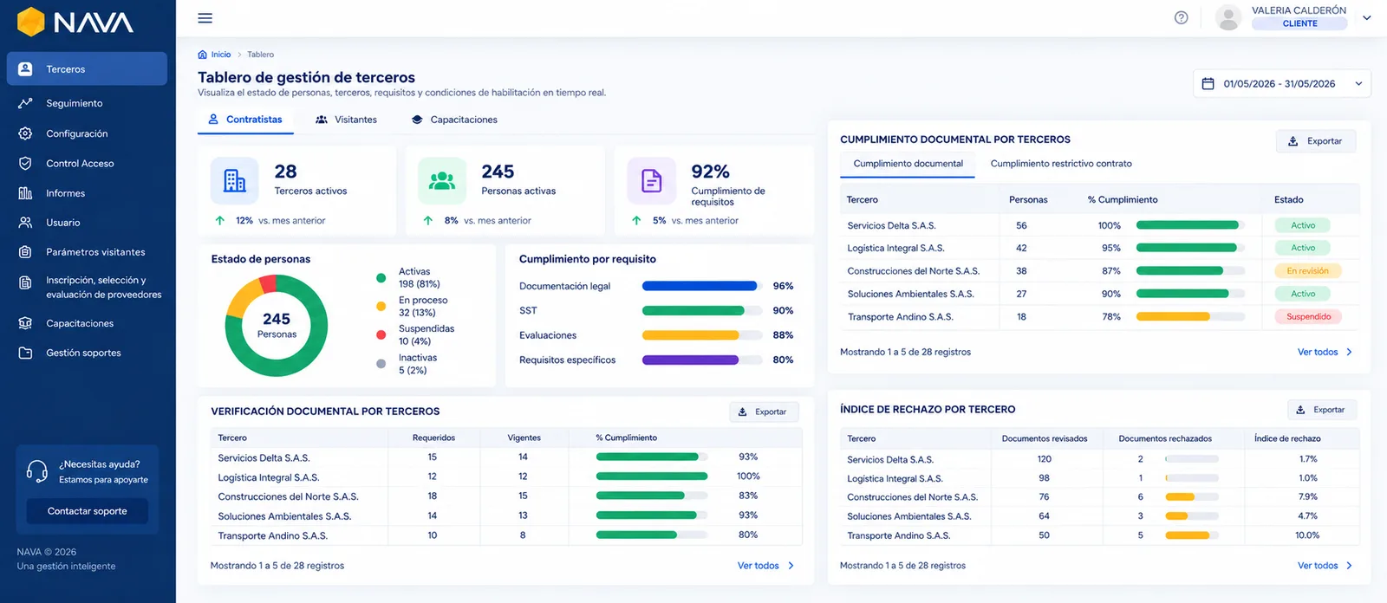The width and height of the screenshot is (1387, 603).
Task: Click the red Suspendidas legend dot
Action: pyautogui.click(x=381, y=334)
